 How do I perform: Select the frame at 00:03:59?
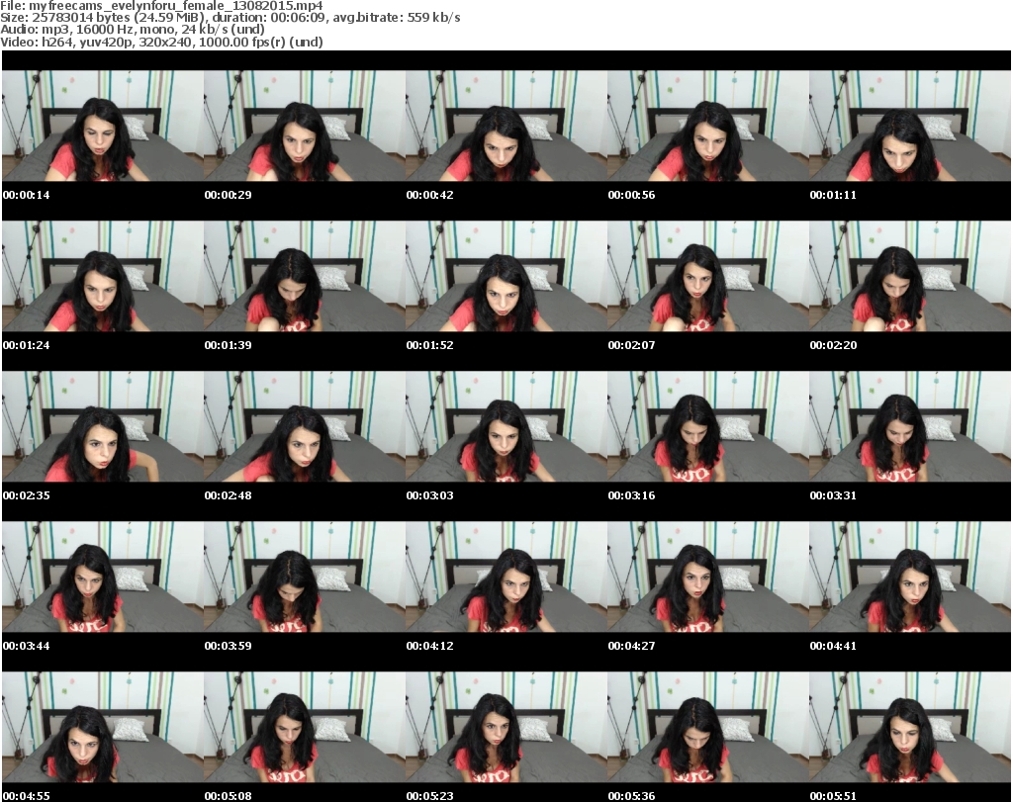tap(305, 578)
